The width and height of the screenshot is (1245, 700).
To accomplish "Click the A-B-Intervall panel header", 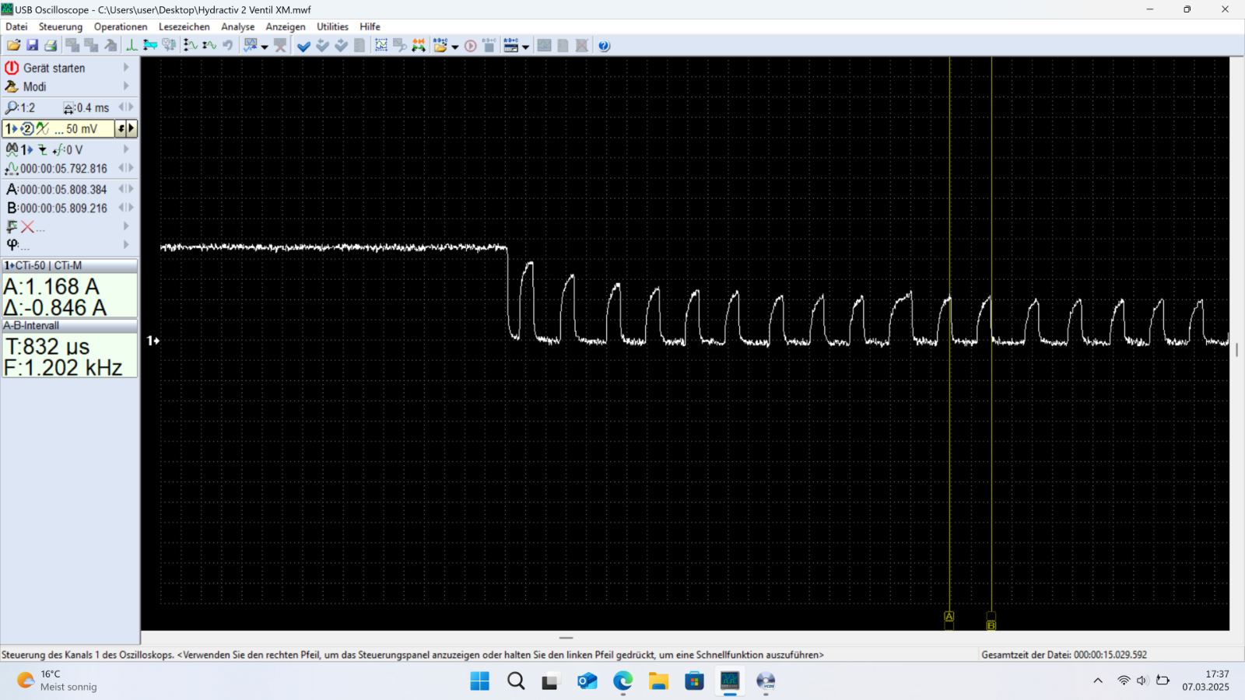I will (69, 325).
